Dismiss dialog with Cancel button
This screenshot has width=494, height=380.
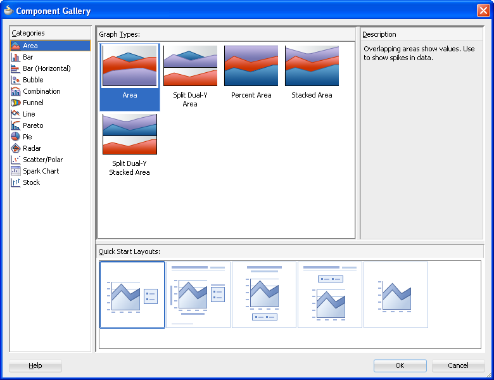pos(458,365)
